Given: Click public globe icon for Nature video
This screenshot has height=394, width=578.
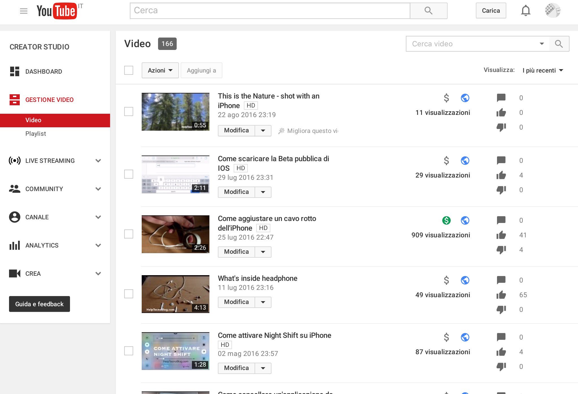Looking at the screenshot, I should click(x=465, y=98).
